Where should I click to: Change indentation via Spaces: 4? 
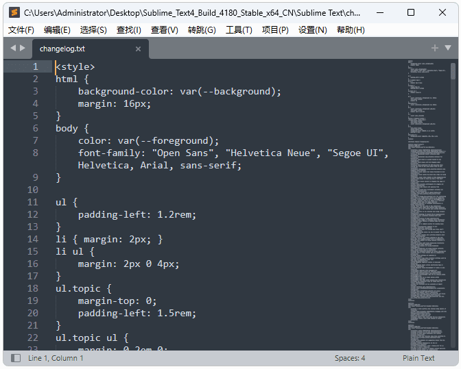[x=350, y=358]
